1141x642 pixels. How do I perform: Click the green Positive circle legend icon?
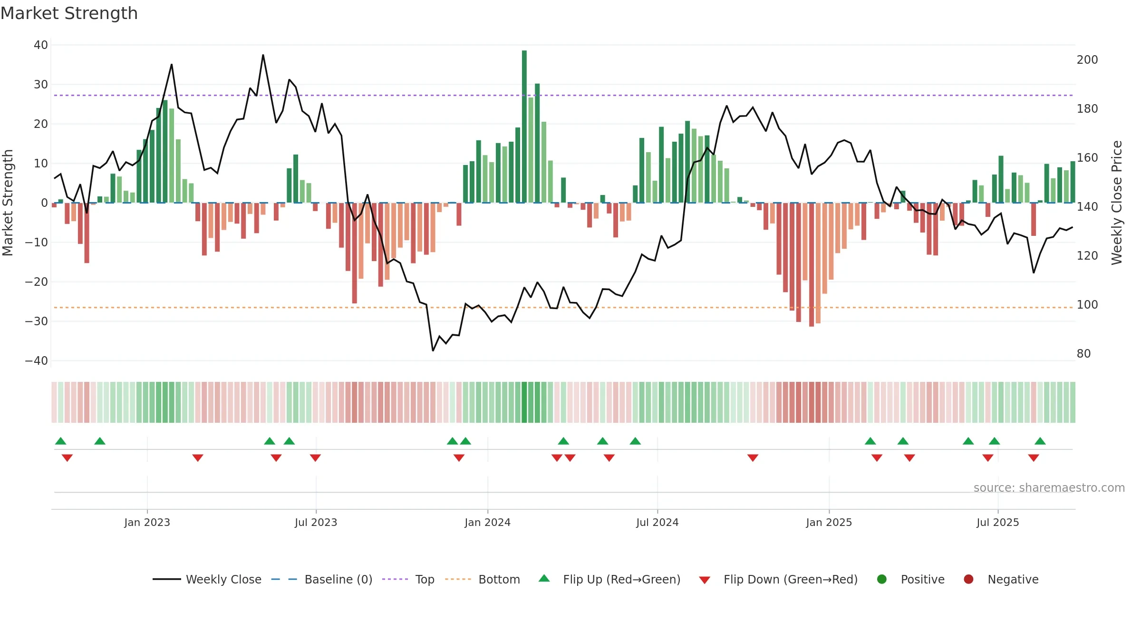(x=882, y=579)
